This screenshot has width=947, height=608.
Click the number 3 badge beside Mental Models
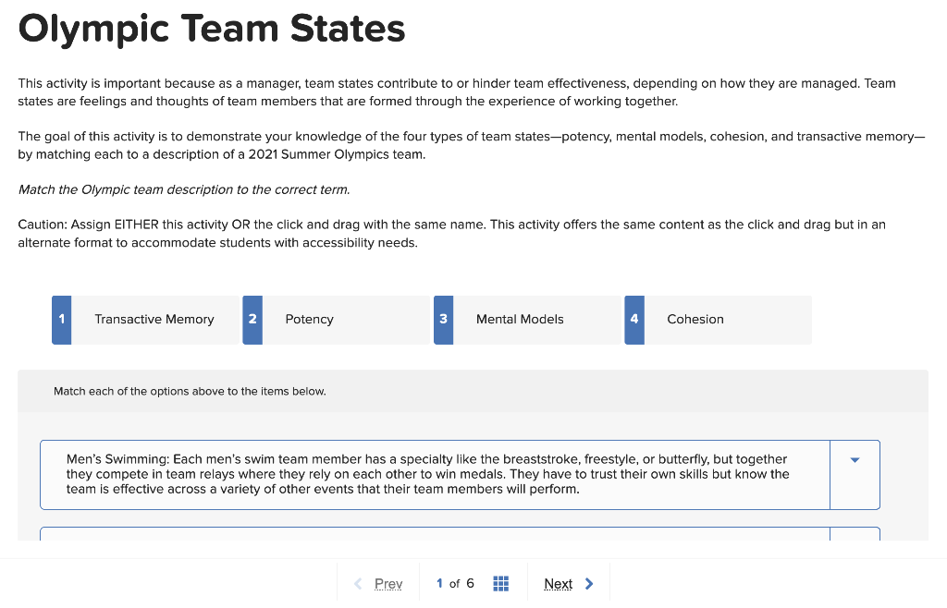coord(443,319)
